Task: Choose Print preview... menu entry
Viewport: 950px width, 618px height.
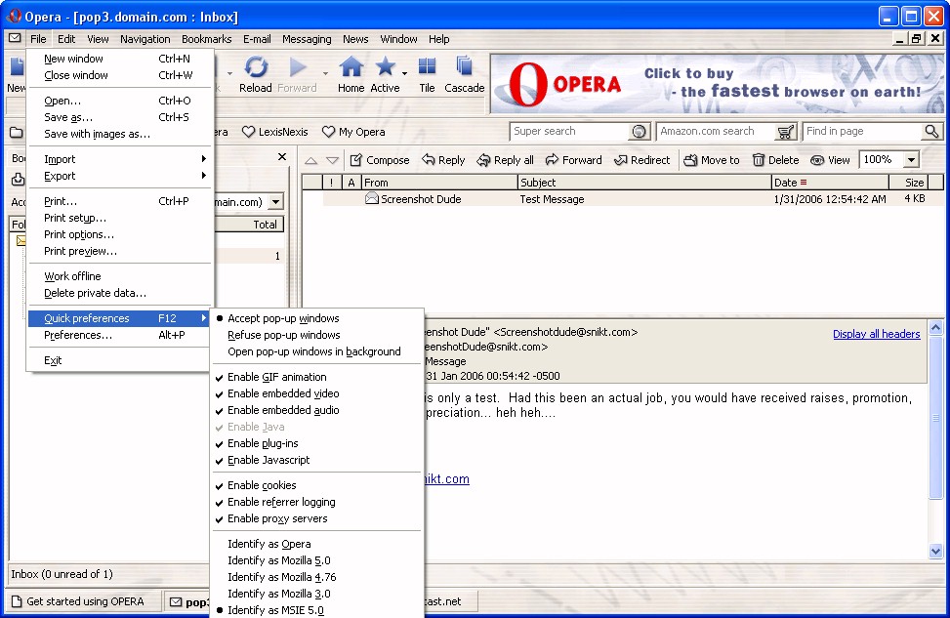Action: pos(119,251)
